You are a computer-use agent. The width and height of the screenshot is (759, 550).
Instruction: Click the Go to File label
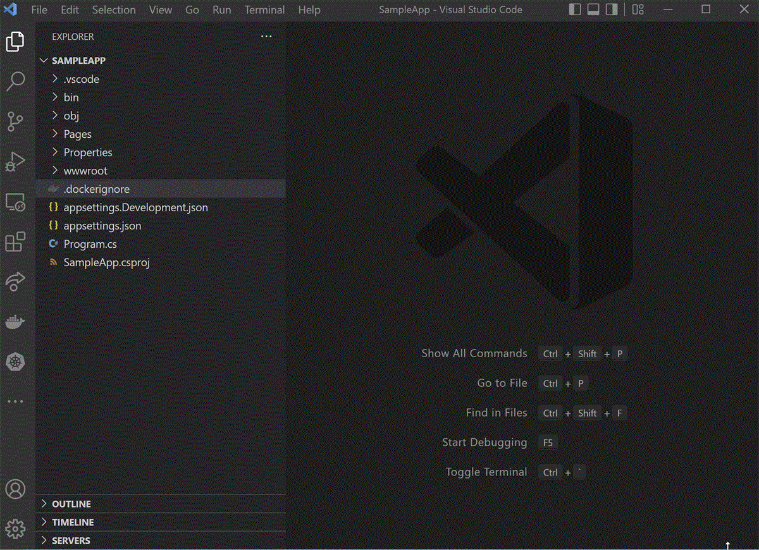click(502, 383)
